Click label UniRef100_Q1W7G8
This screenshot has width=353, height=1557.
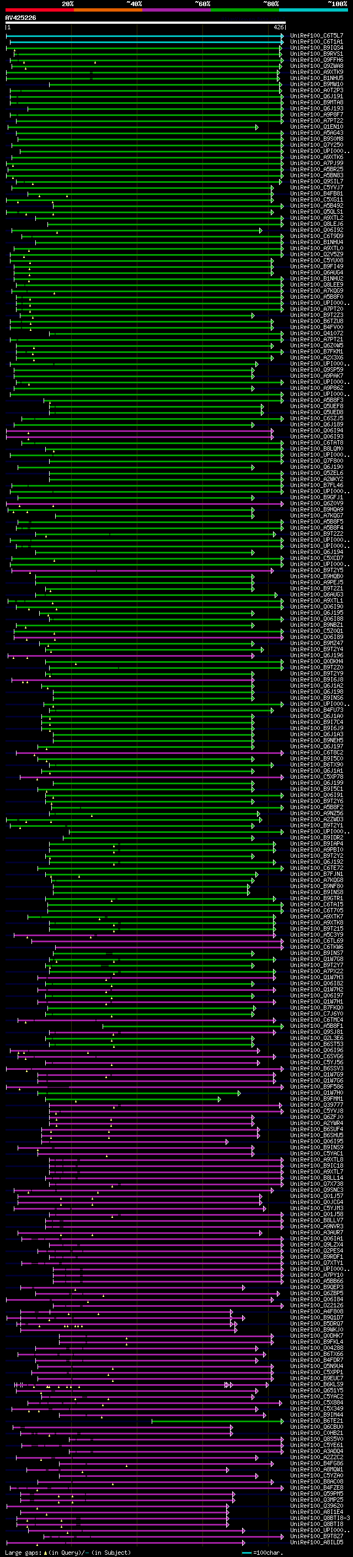pos(317,959)
